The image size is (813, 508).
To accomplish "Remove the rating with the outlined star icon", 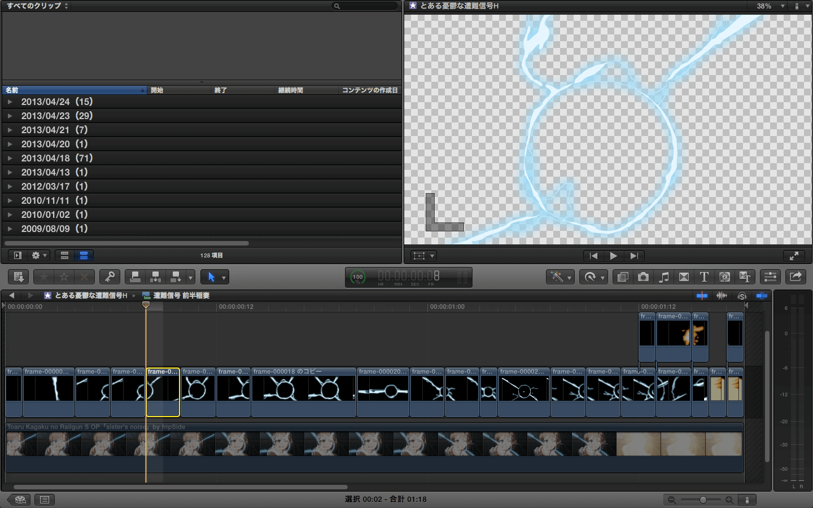I will coord(64,277).
